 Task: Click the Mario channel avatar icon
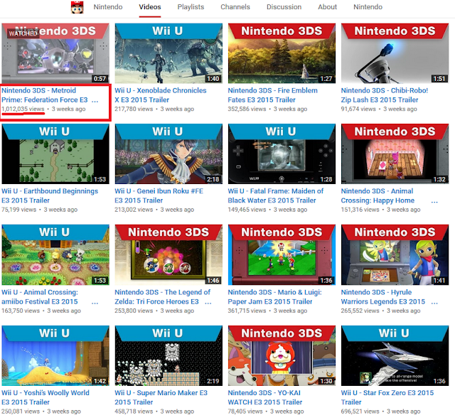(77, 7)
